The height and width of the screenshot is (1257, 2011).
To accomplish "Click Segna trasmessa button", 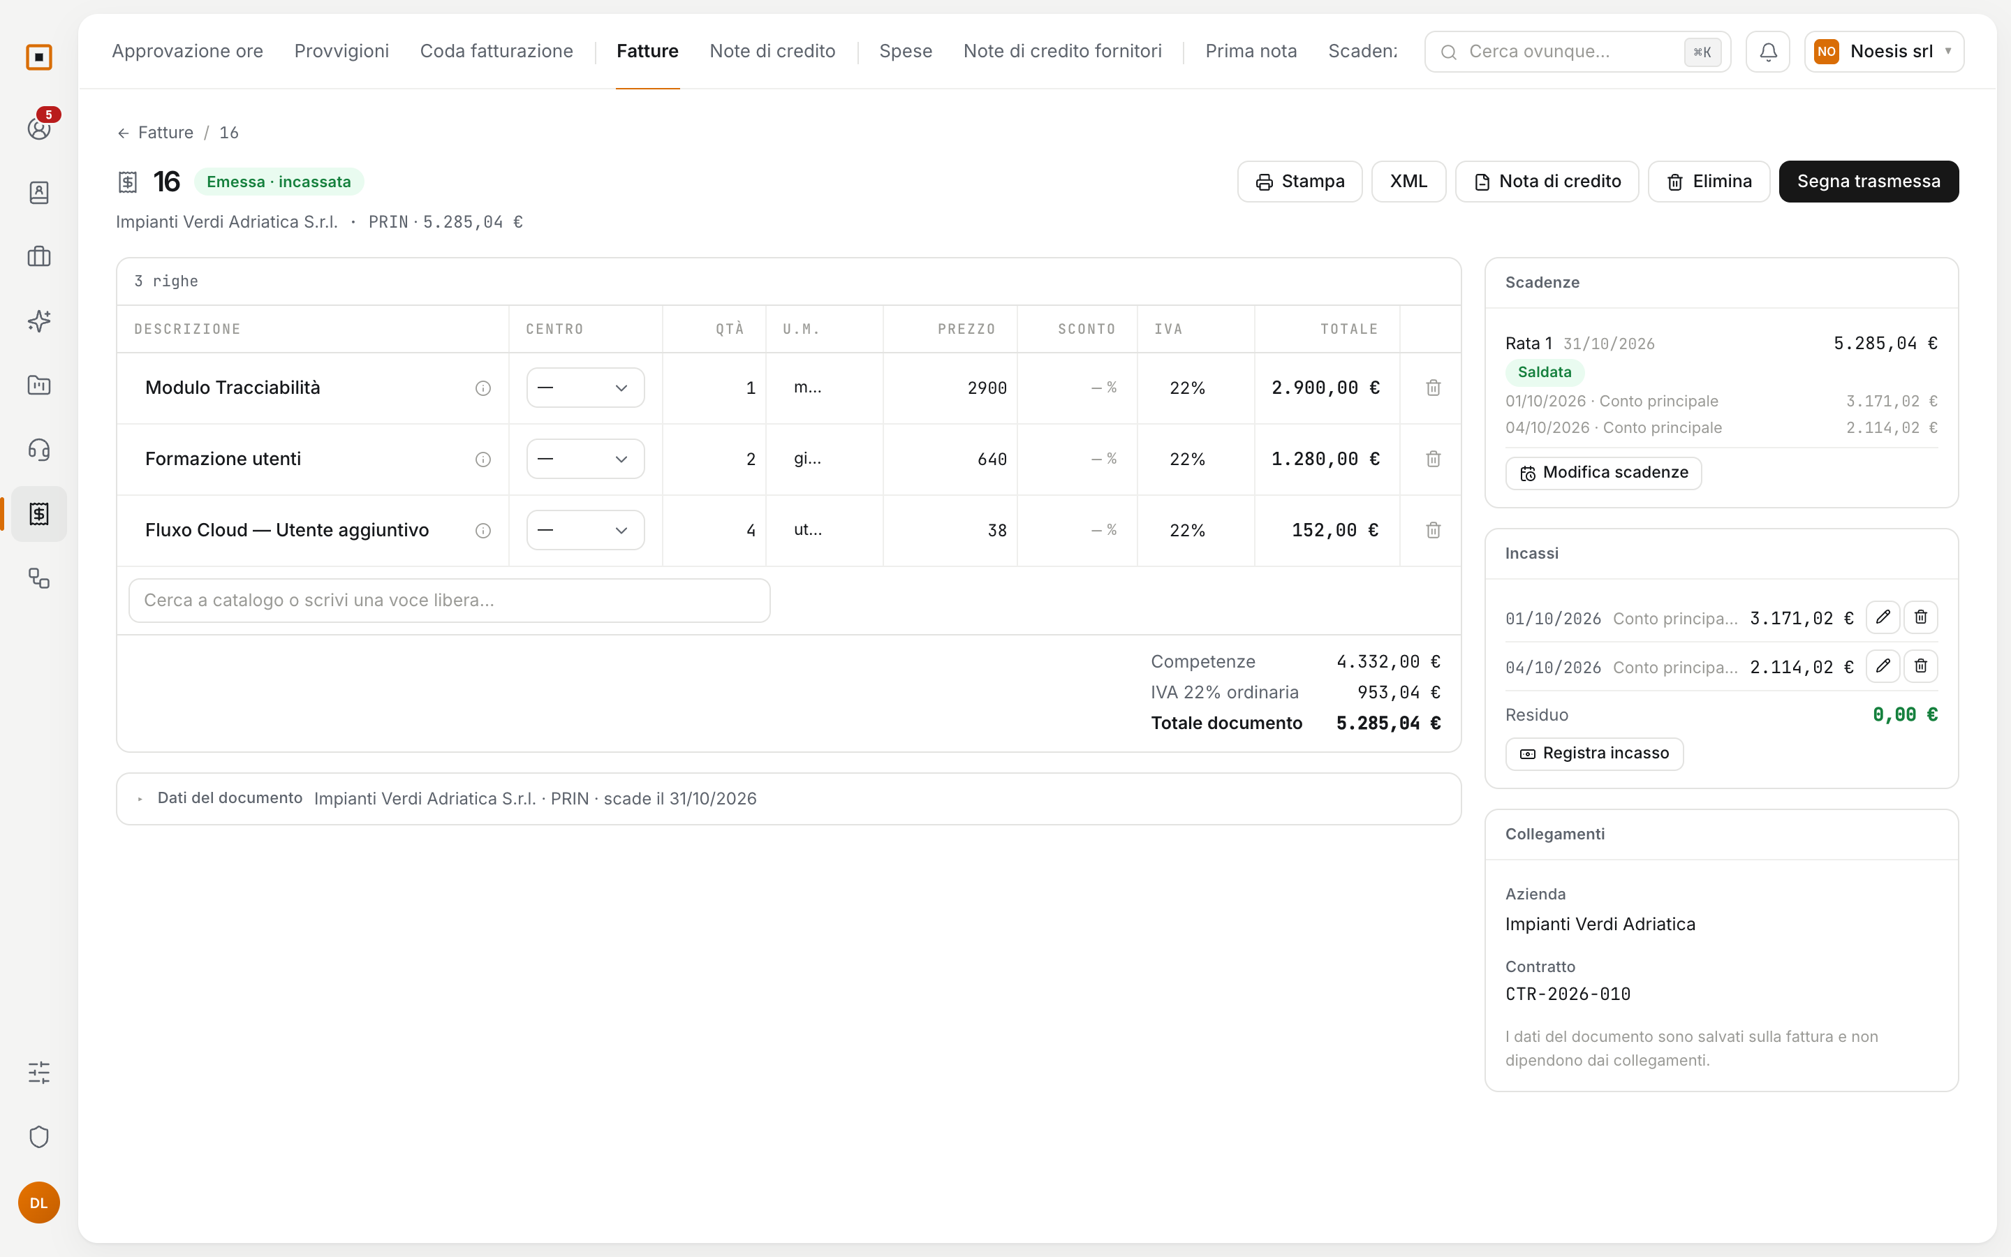I will pos(1868,182).
